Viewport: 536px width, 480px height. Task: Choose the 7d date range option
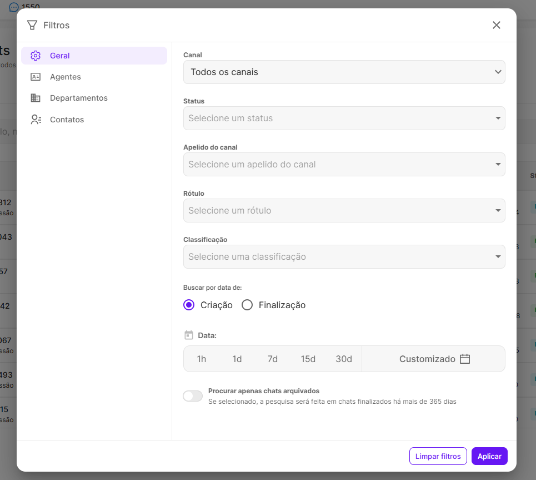[x=272, y=359]
